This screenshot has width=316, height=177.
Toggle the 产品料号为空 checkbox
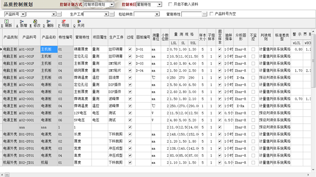coord(212,14)
